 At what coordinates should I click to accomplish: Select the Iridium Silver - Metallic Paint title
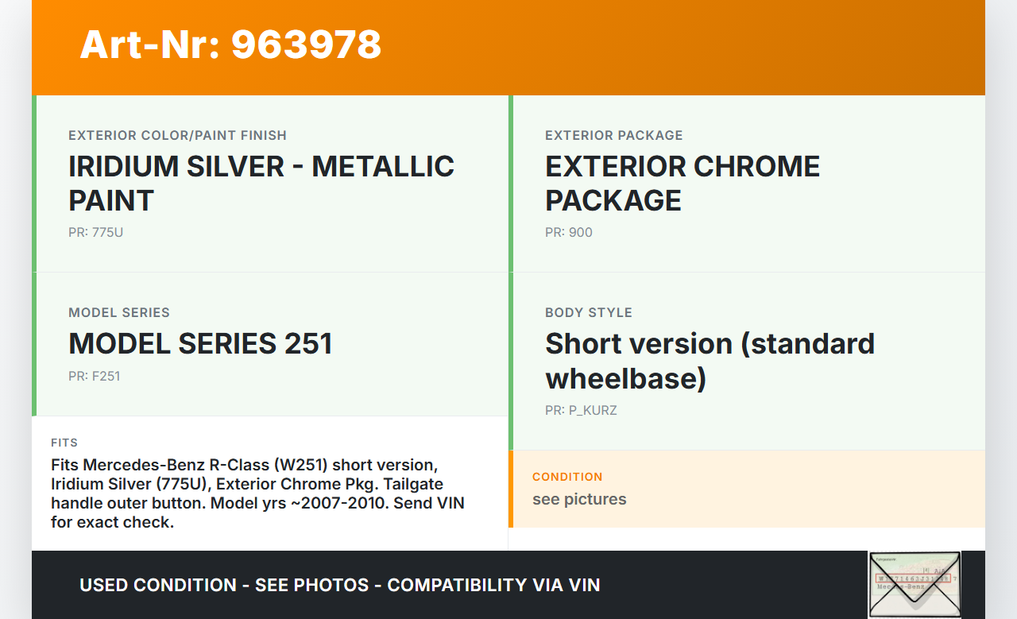tap(261, 184)
